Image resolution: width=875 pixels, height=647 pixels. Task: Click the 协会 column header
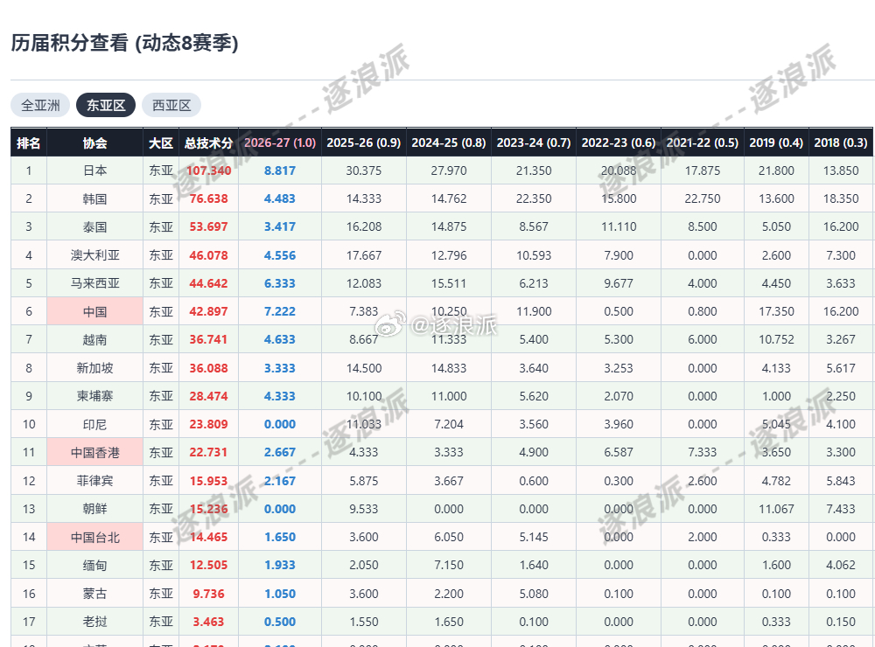coord(94,143)
